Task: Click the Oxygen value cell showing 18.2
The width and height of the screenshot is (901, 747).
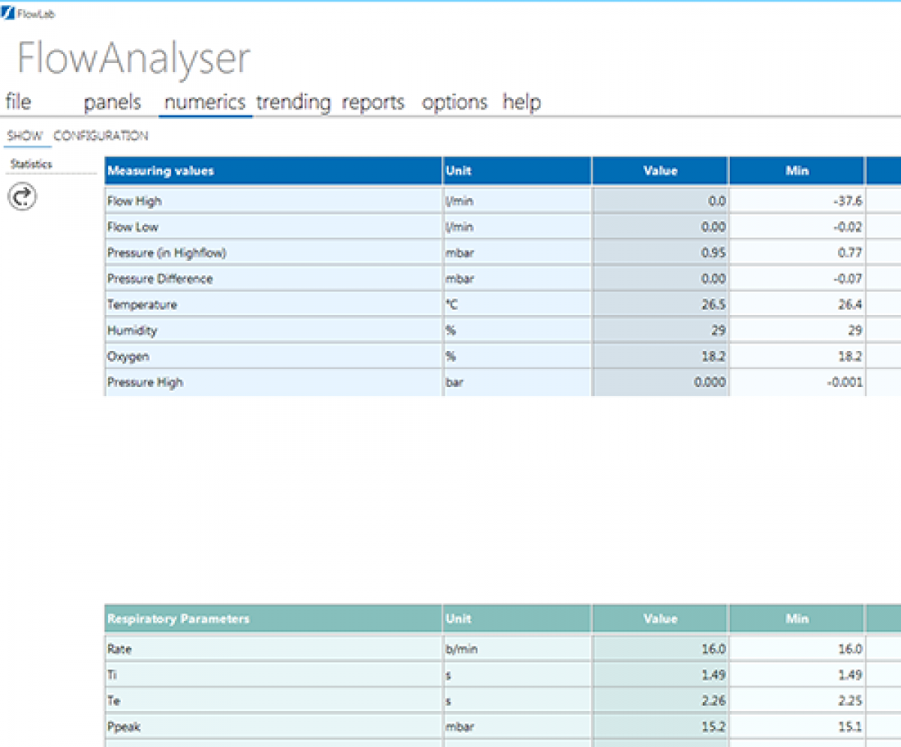Action: [661, 356]
